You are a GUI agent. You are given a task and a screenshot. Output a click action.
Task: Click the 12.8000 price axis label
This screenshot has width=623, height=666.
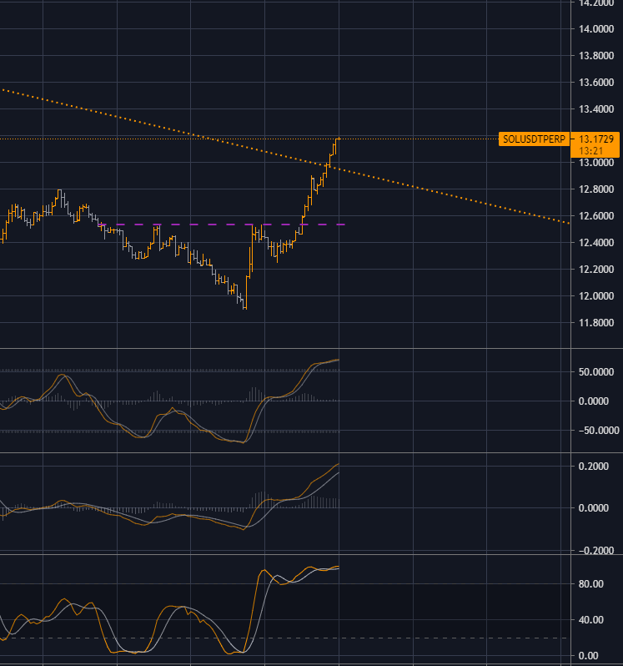[x=596, y=189]
